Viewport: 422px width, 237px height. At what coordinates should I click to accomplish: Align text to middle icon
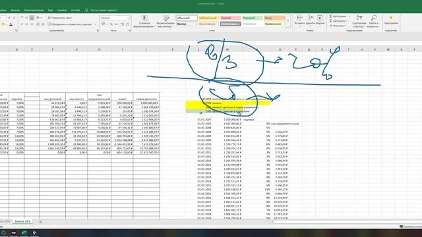[x=27, y=18]
